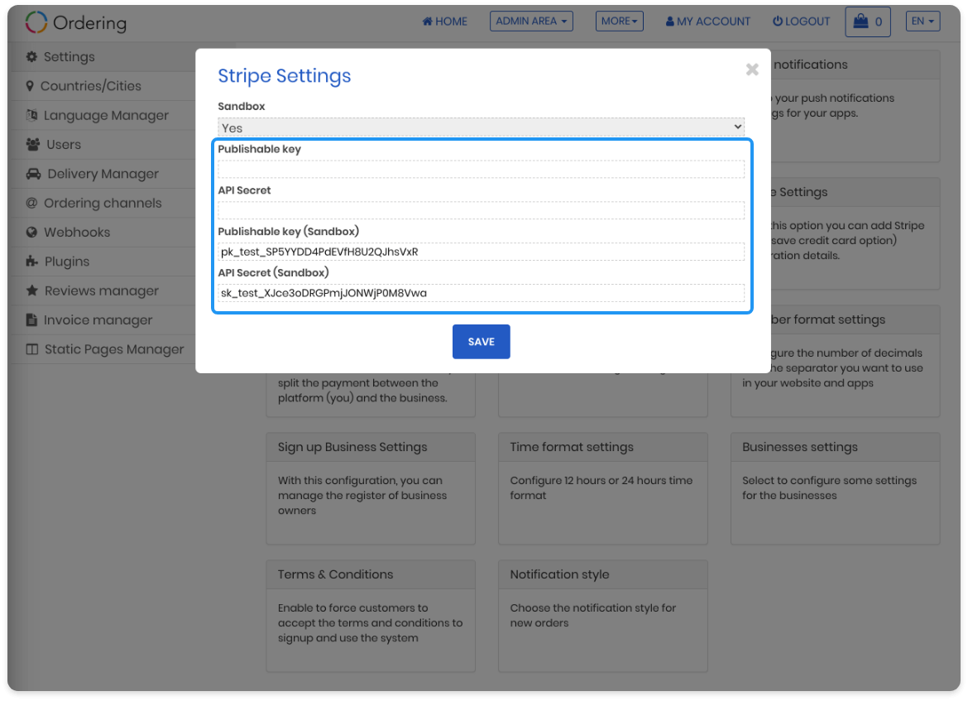Click the Stripe Settings dialog title

click(285, 75)
